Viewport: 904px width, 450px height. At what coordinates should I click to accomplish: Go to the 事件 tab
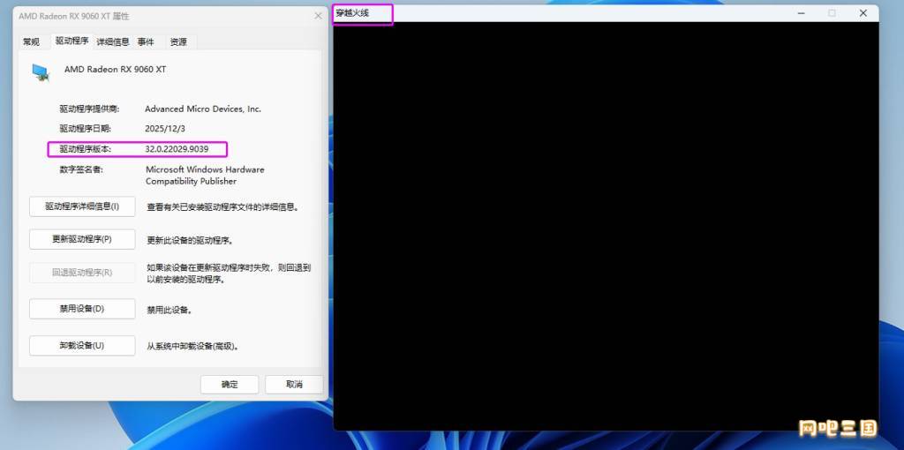tap(146, 42)
